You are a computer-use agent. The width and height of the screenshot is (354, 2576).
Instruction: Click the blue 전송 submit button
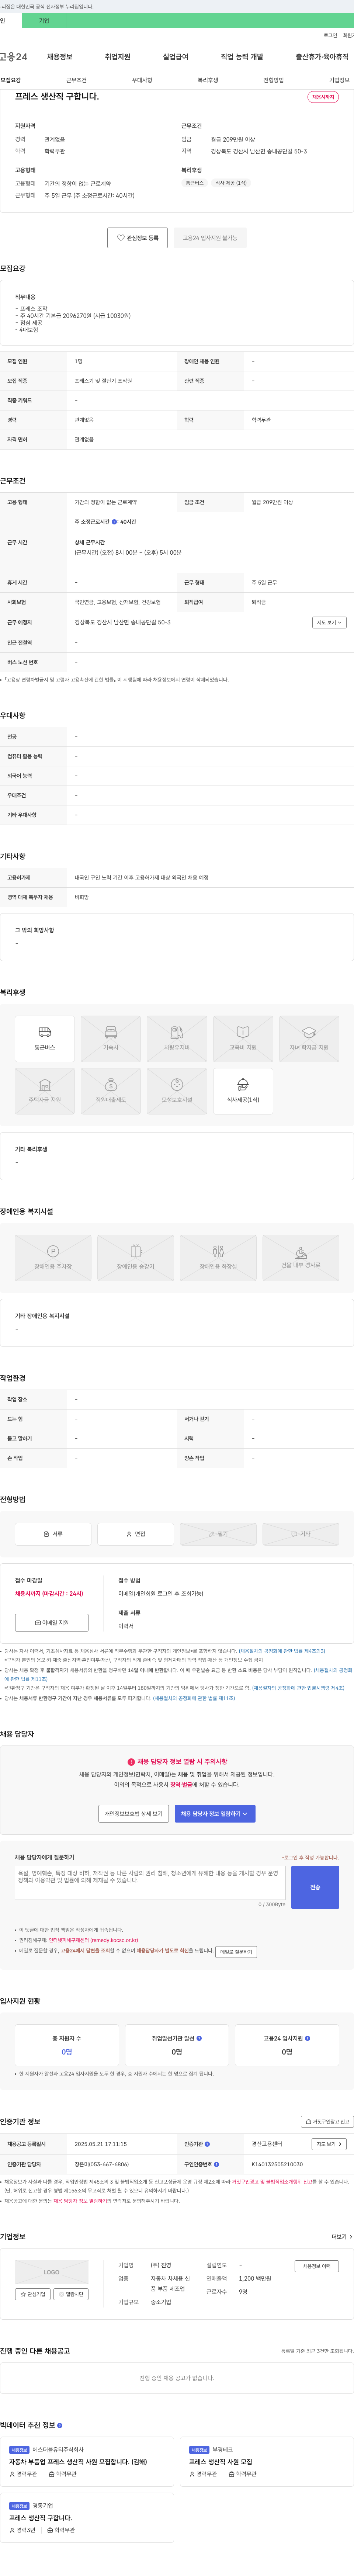tap(315, 1887)
